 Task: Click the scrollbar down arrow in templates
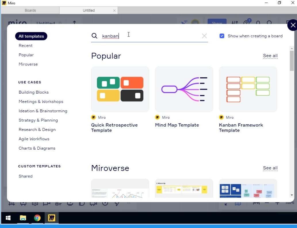(292, 195)
